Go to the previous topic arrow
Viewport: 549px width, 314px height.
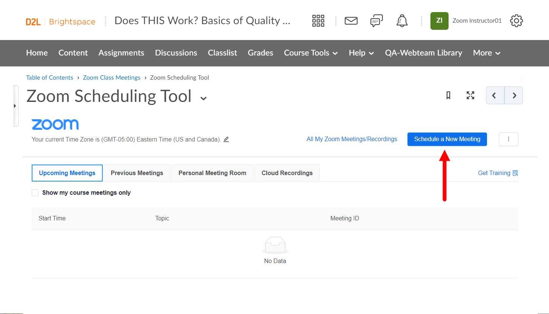pos(495,95)
